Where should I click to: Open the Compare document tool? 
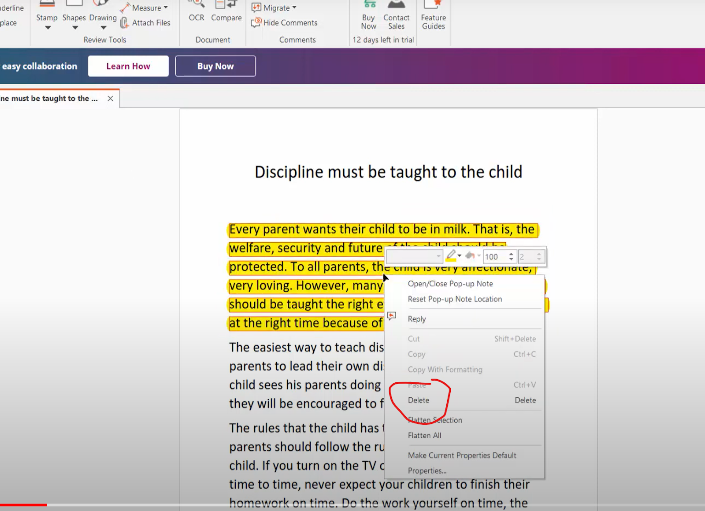point(226,13)
